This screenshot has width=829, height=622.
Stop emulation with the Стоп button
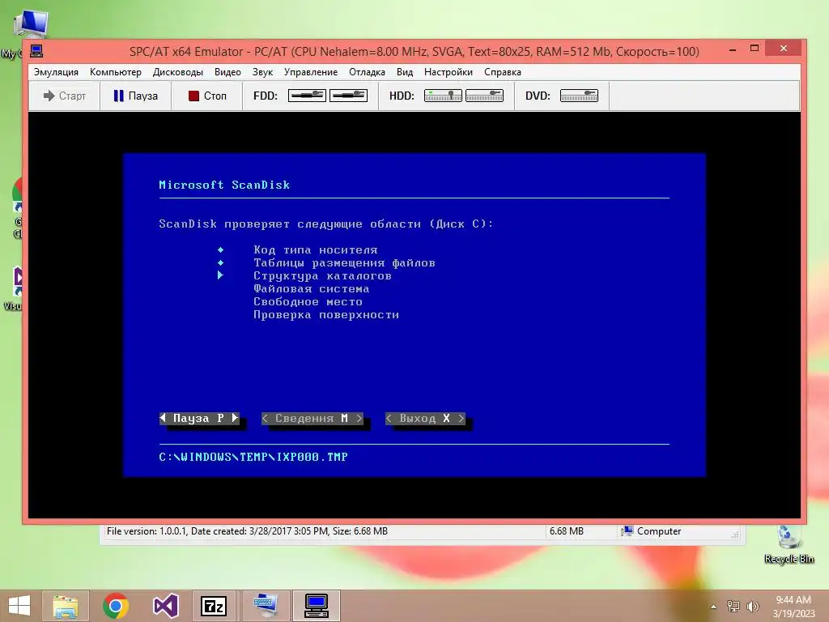tap(207, 96)
